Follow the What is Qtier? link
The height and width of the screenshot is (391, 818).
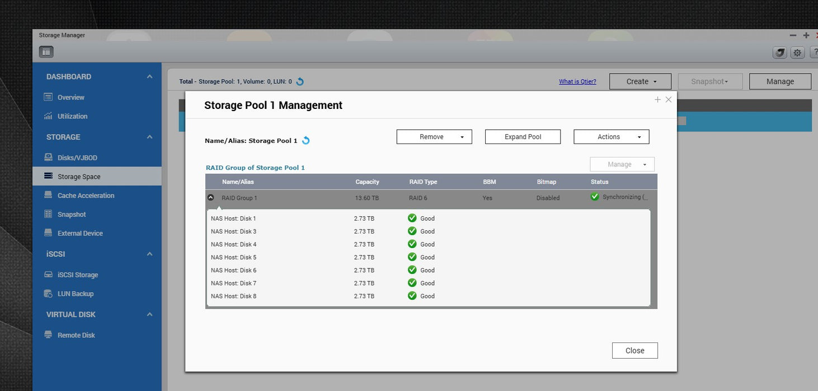pyautogui.click(x=577, y=82)
